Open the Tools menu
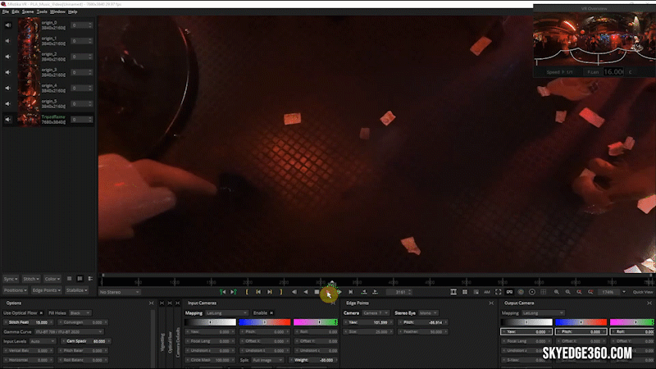656x369 pixels. point(42,11)
